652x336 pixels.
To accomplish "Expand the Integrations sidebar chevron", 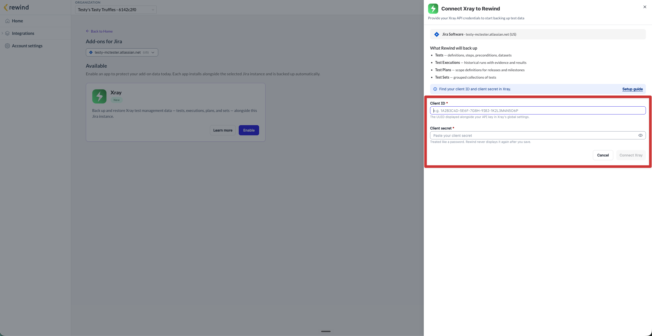I will [2, 33].
